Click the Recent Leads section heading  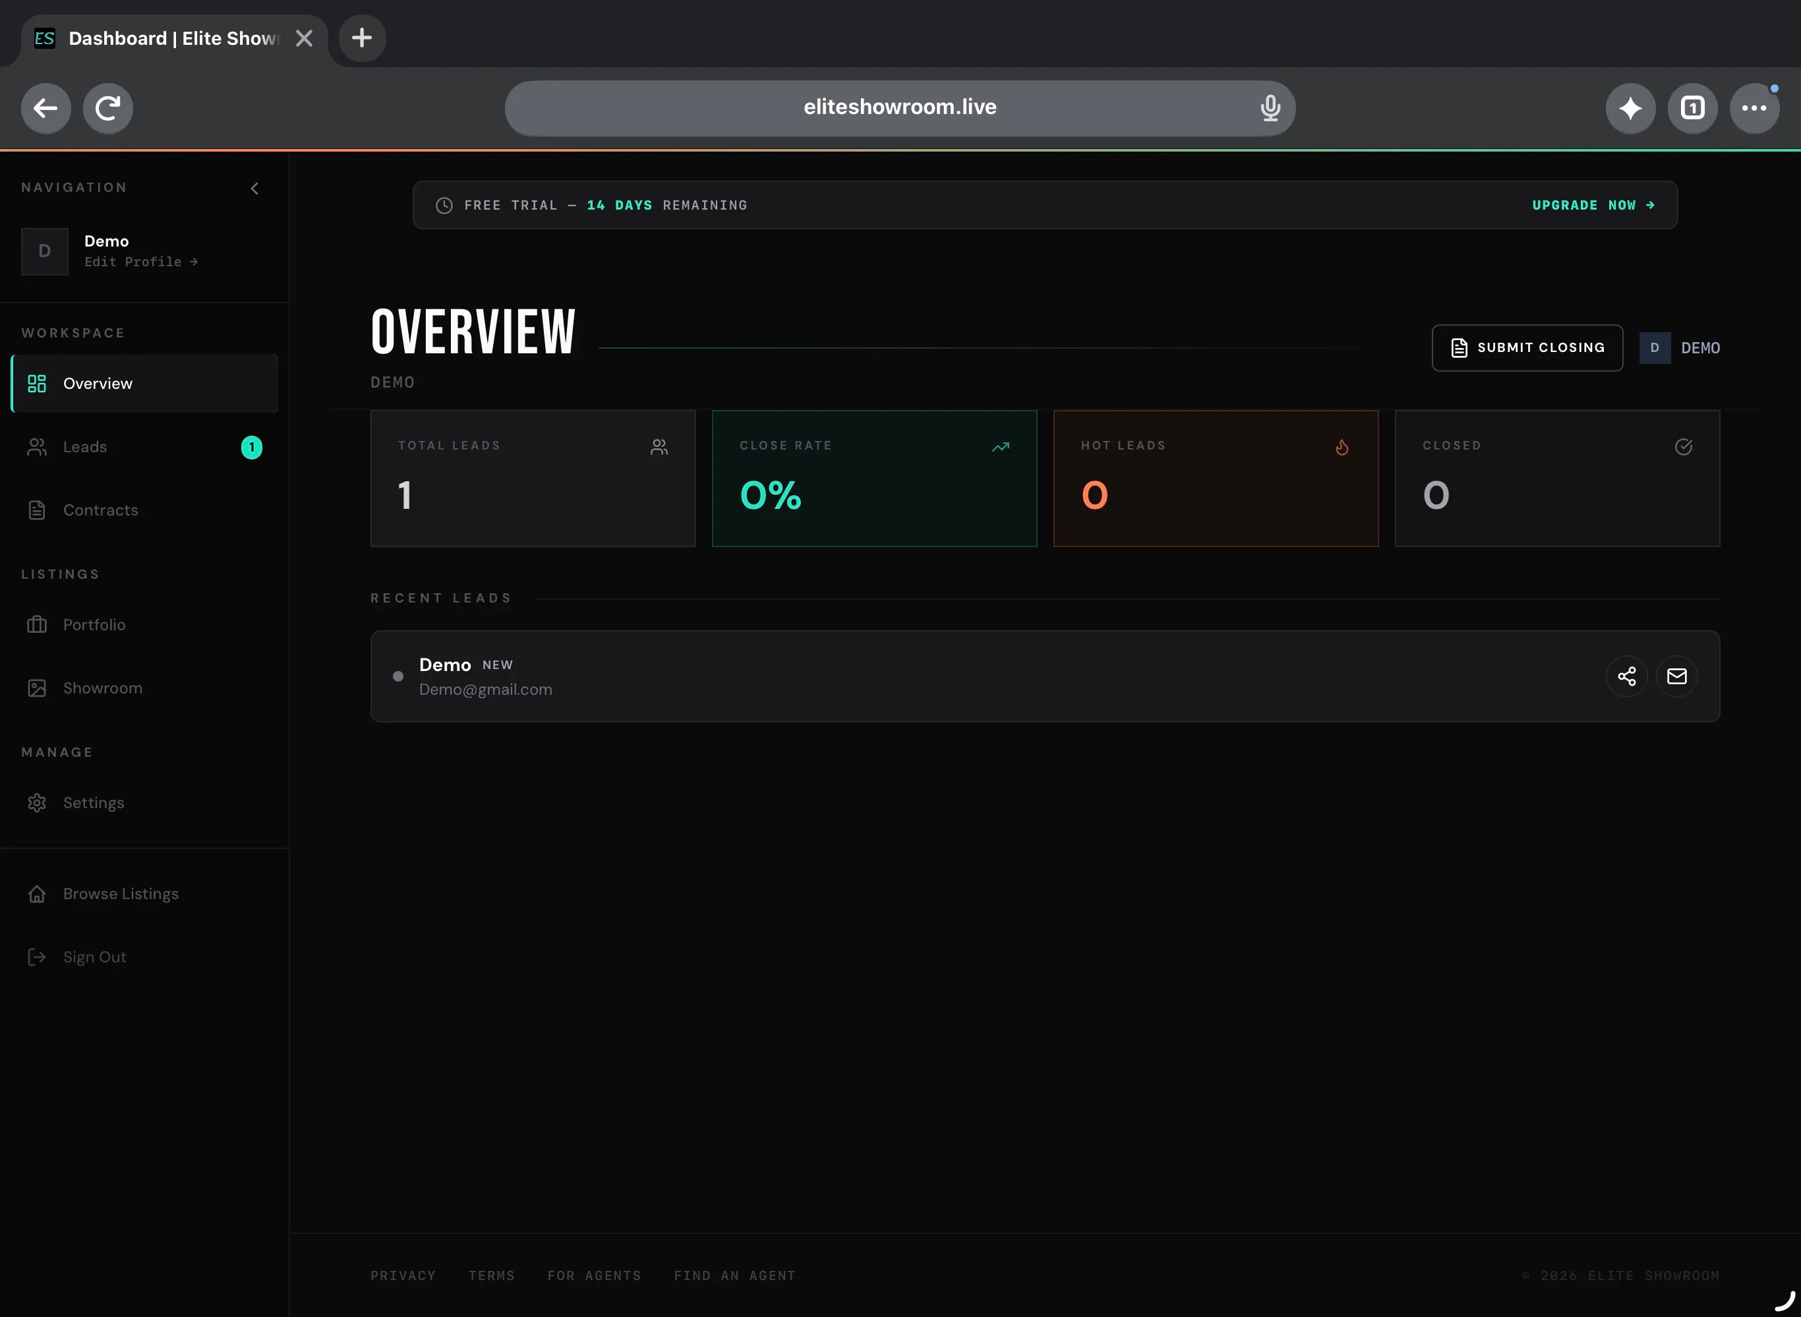[441, 598]
